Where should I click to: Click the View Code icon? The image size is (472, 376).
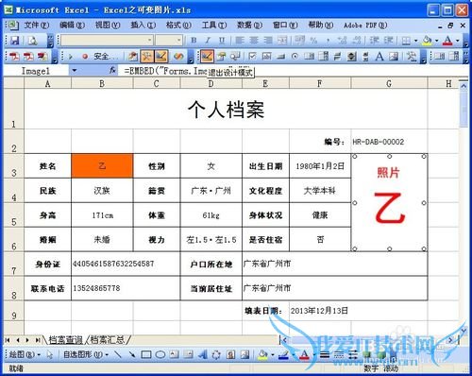coord(235,57)
